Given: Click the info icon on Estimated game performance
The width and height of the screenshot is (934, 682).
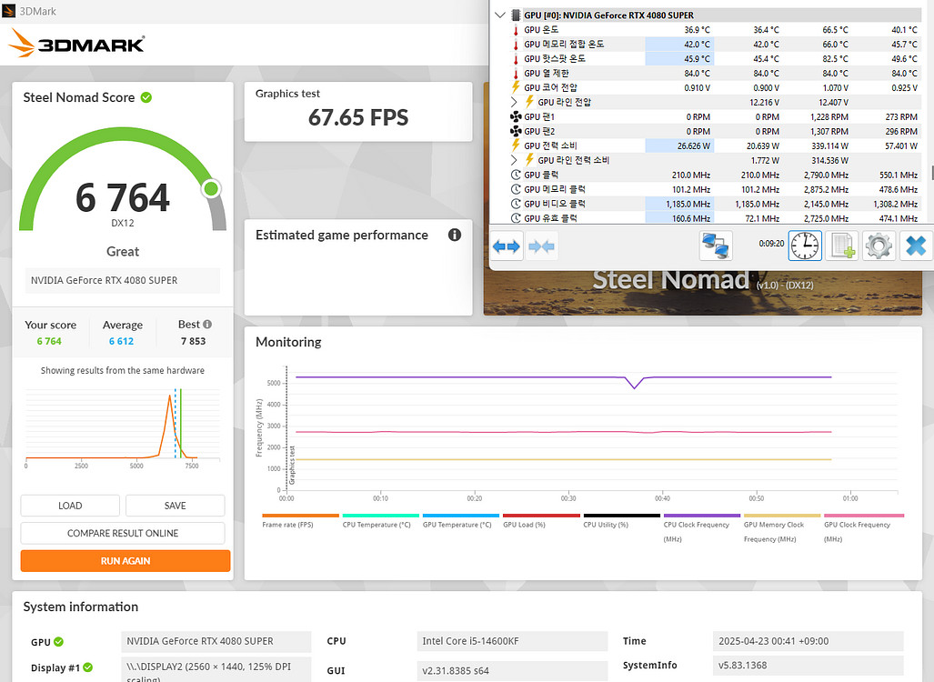Looking at the screenshot, I should (455, 235).
